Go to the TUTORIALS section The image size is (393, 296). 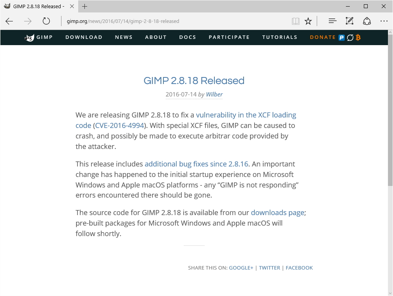pyautogui.click(x=279, y=37)
